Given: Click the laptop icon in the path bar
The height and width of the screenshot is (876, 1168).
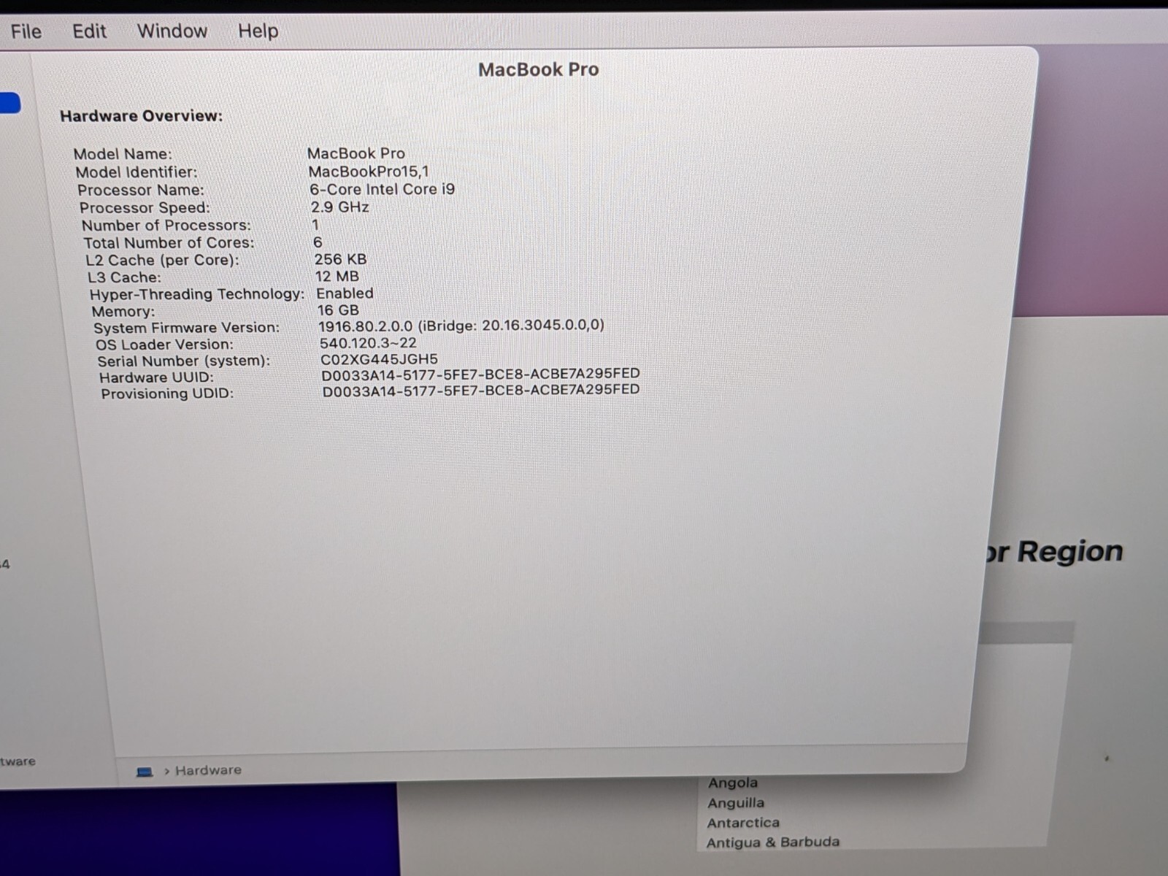Looking at the screenshot, I should tap(145, 772).
